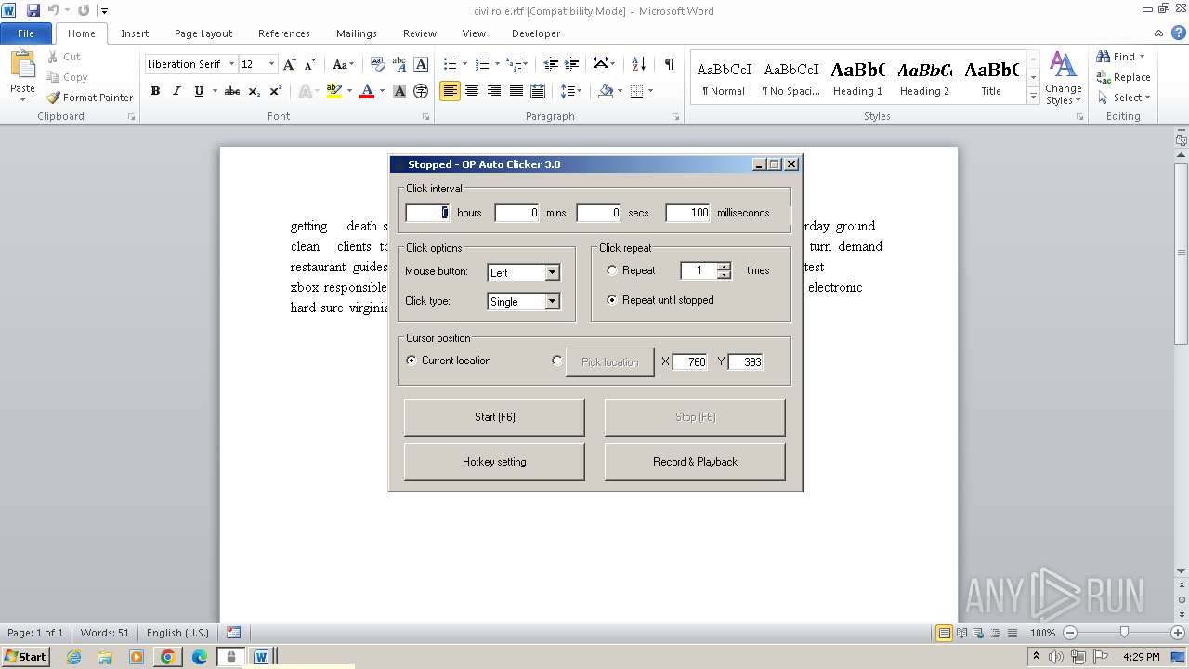Click the X coordinate field
The height and width of the screenshot is (669, 1189).
tap(690, 361)
